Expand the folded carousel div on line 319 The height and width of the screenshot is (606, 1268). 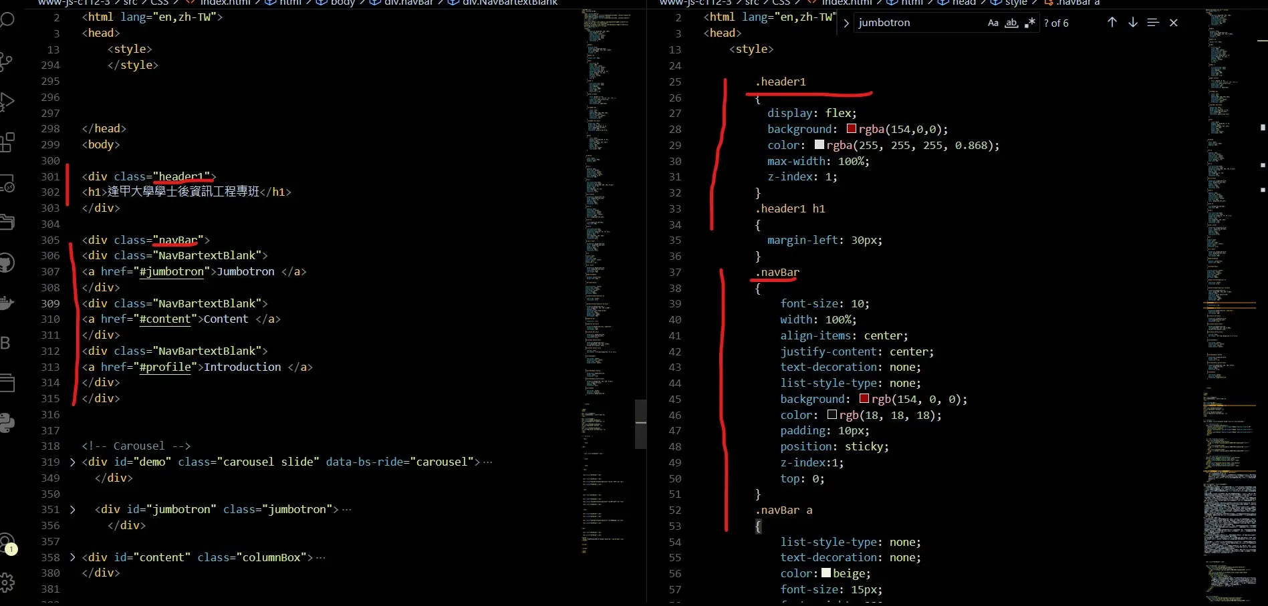[73, 462]
